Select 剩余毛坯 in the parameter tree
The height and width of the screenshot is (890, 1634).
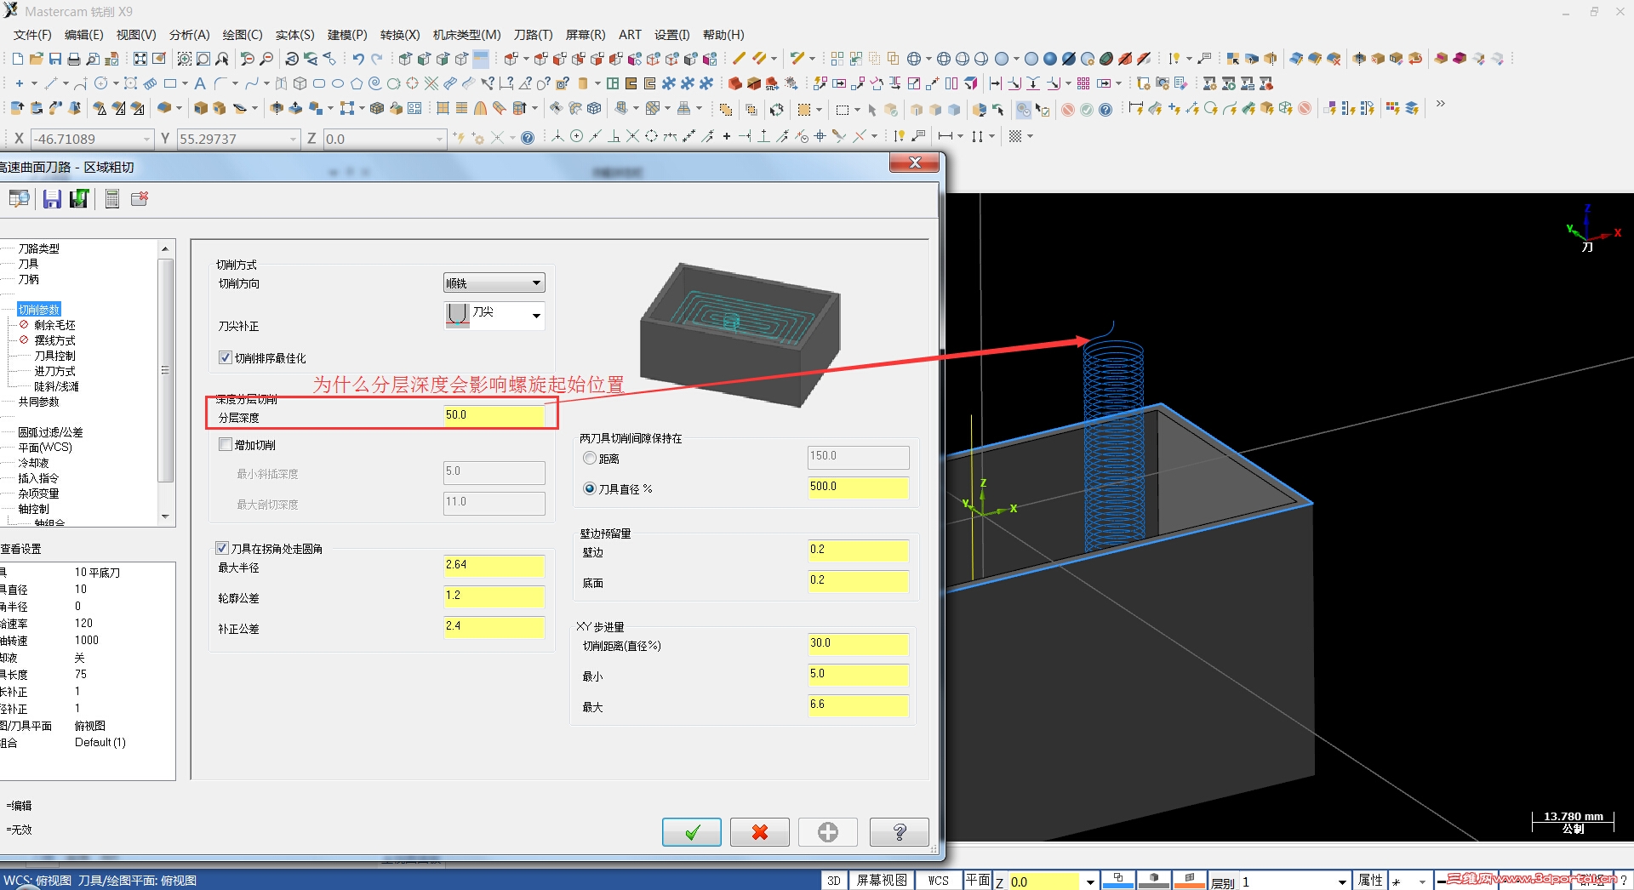click(54, 325)
